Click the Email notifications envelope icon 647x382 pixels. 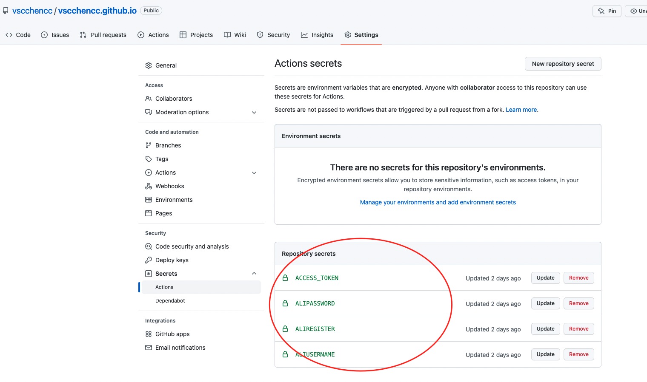(x=148, y=347)
